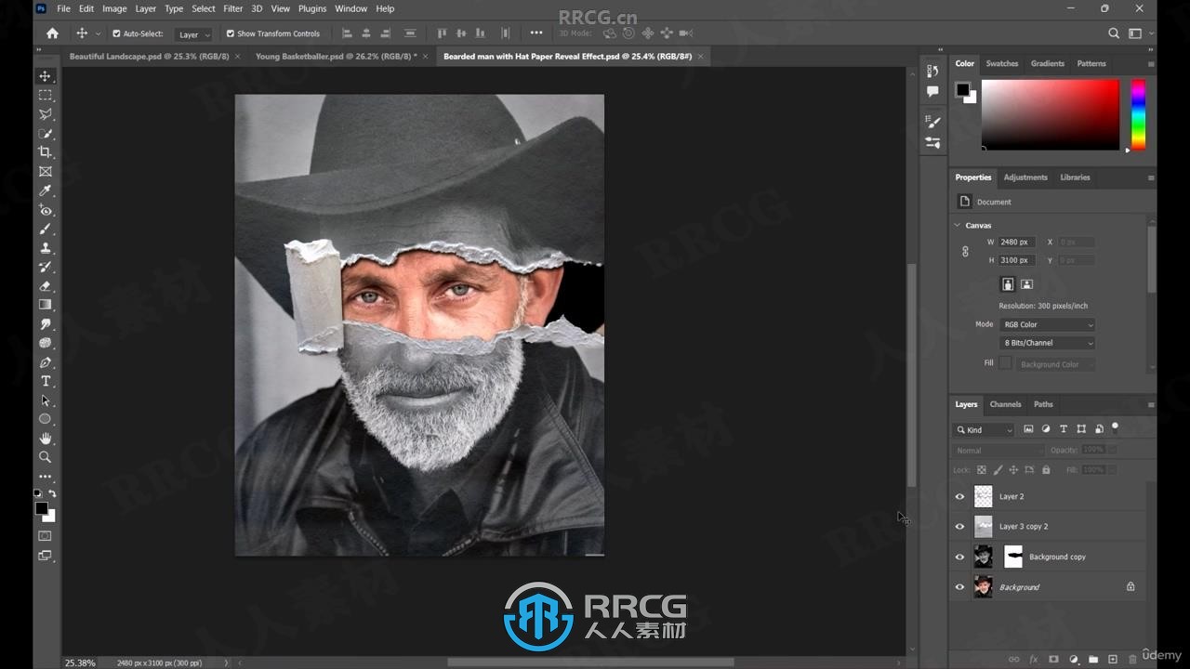Open the Search magnifier at top right
This screenshot has width=1190, height=669.
tap(1114, 33)
